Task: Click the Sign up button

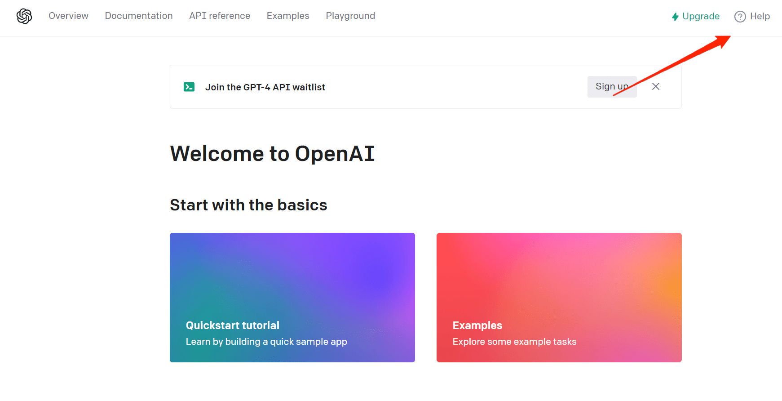Action: pos(612,86)
